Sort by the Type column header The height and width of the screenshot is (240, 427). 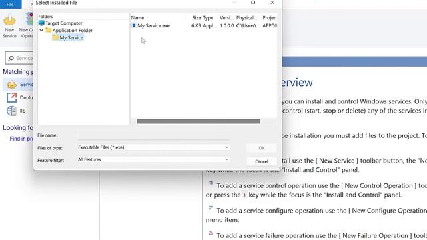[208, 18]
